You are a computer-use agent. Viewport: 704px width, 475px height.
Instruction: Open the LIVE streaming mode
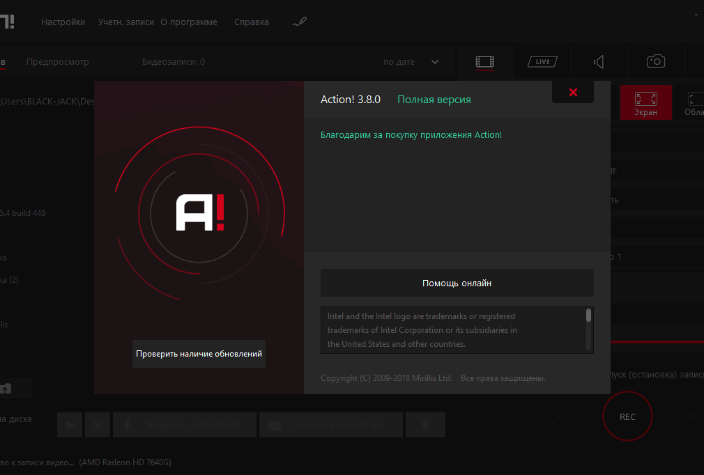(542, 62)
